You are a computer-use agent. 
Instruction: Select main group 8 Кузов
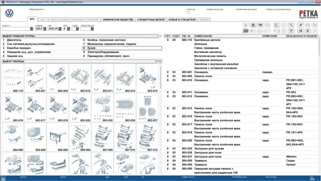coord(122,48)
